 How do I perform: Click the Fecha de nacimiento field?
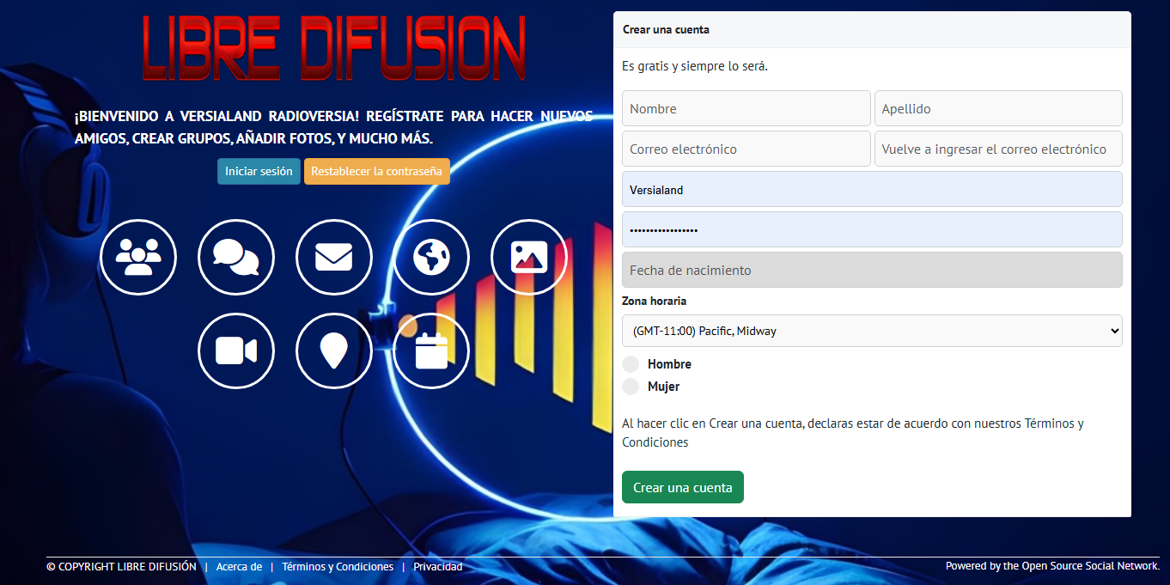coord(872,270)
